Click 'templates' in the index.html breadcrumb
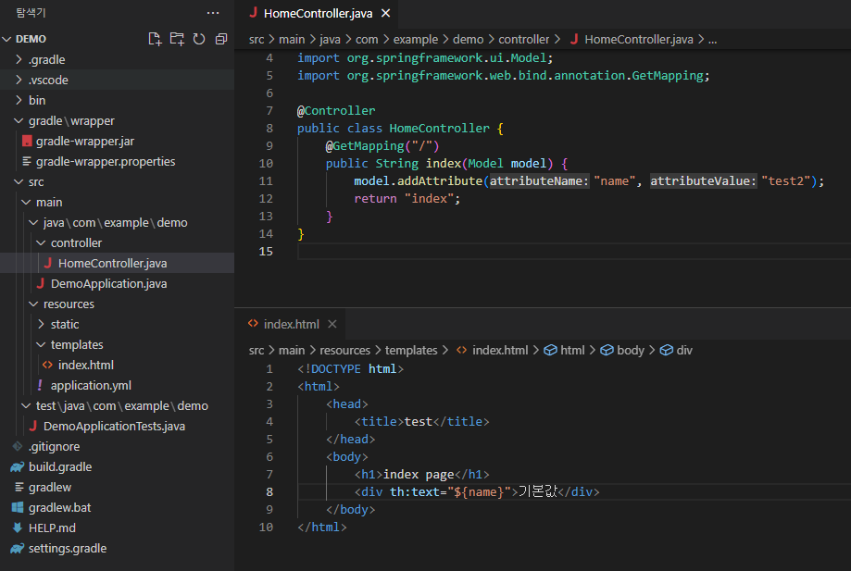 pyautogui.click(x=411, y=351)
